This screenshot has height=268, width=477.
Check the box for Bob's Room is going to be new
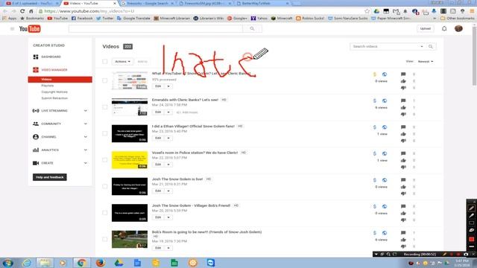pos(104,239)
